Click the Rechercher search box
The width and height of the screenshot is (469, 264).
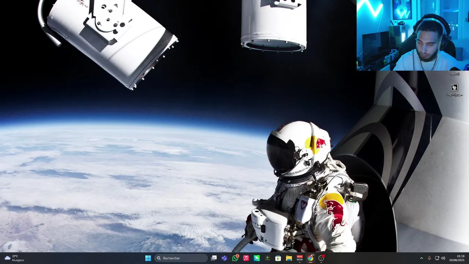[x=181, y=258]
